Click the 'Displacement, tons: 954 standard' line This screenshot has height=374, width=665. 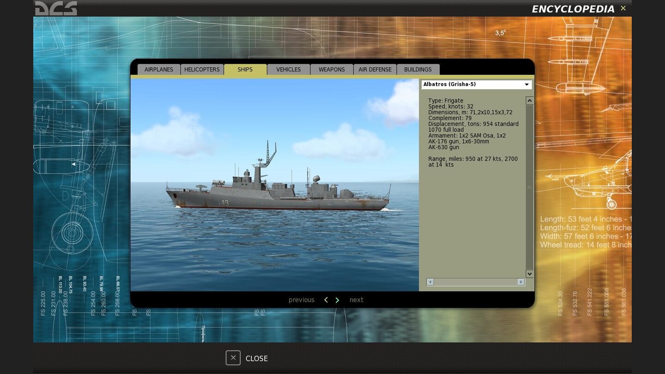(x=473, y=124)
